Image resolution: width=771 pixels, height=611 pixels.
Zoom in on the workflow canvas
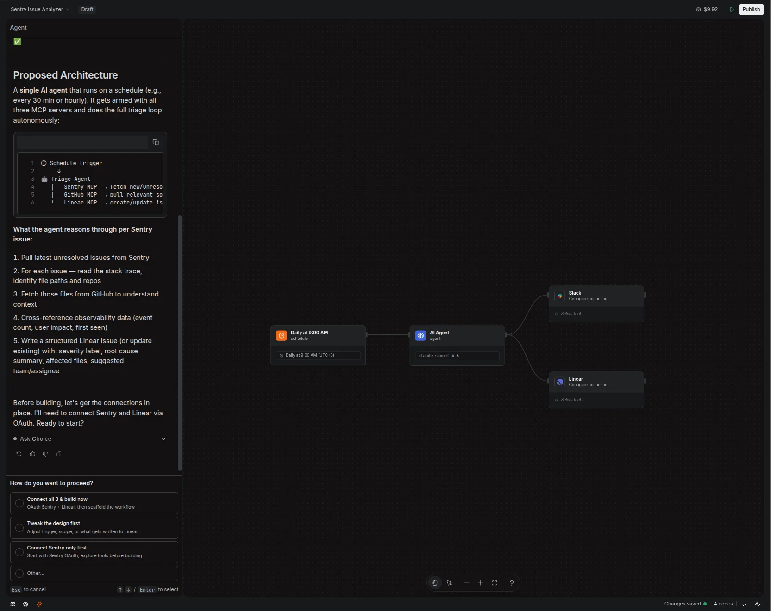tap(480, 583)
